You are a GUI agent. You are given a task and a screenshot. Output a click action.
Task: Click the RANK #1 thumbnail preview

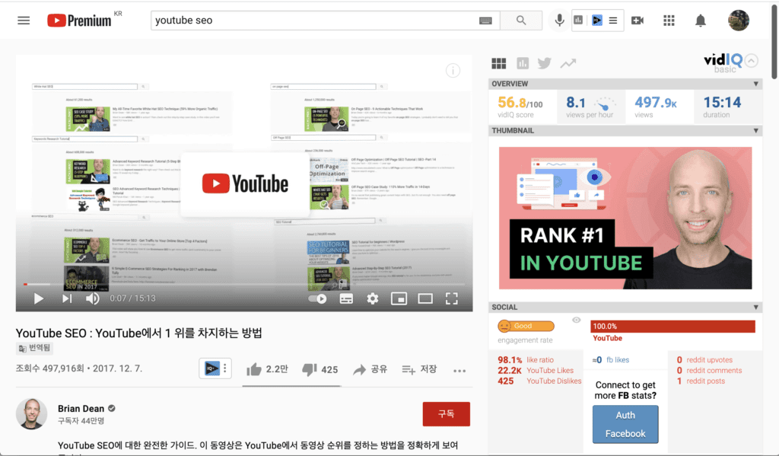coord(625,218)
